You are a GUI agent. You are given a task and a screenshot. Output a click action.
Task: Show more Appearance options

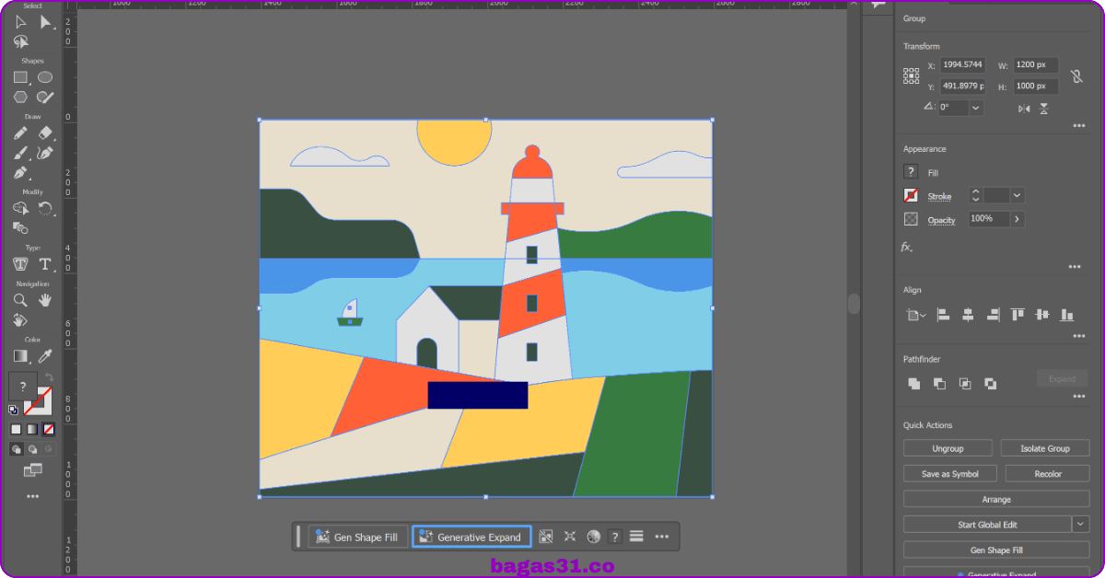(1074, 267)
